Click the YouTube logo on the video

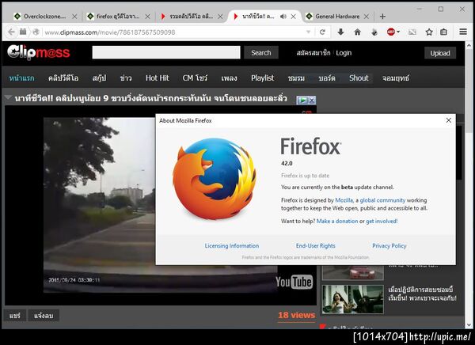point(294,282)
